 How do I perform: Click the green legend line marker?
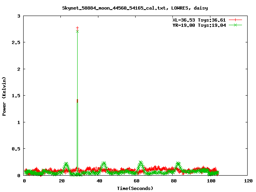(235, 25)
